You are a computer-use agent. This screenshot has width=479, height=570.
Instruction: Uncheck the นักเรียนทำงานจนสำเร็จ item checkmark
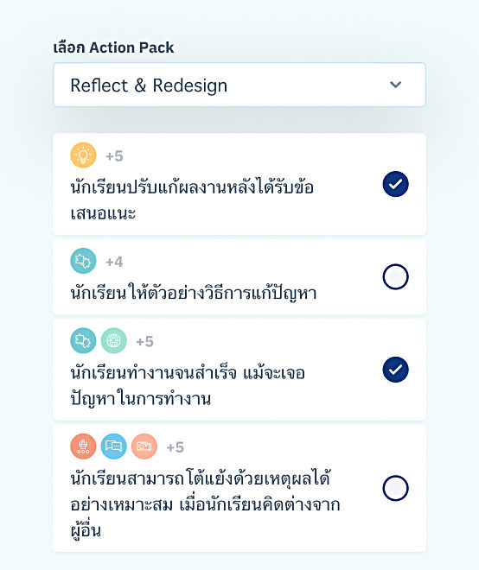[x=395, y=370]
